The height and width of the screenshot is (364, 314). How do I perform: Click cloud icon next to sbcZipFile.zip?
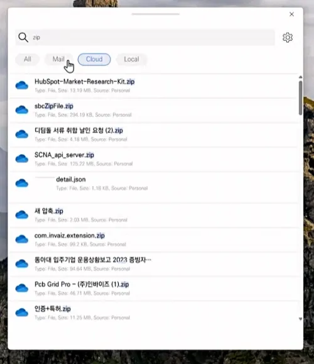[x=22, y=110]
